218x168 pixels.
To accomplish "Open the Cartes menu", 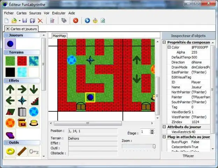I will (21, 13).
